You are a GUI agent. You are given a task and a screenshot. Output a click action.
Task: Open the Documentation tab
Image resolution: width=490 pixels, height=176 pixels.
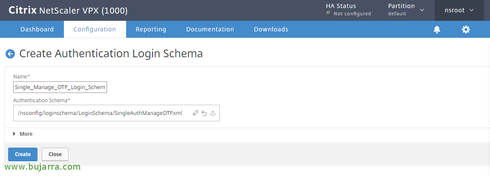210,29
